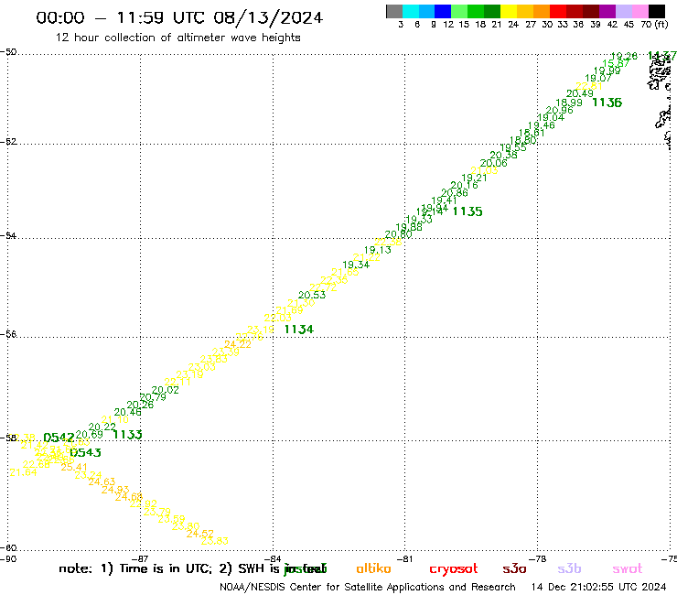The height and width of the screenshot is (595, 677).
Task: Click the '1135' pass time label
Action: 467,211
